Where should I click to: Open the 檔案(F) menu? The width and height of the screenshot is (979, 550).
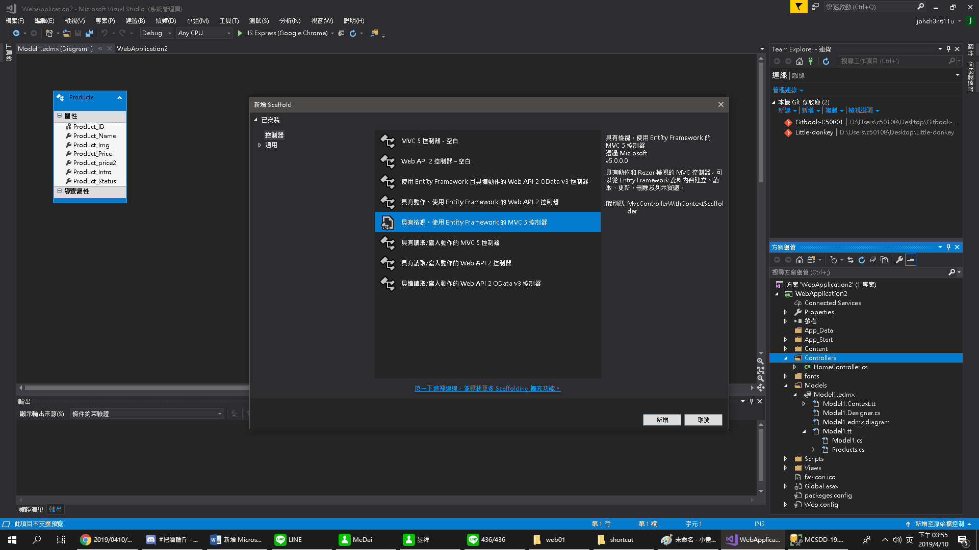pyautogui.click(x=15, y=21)
